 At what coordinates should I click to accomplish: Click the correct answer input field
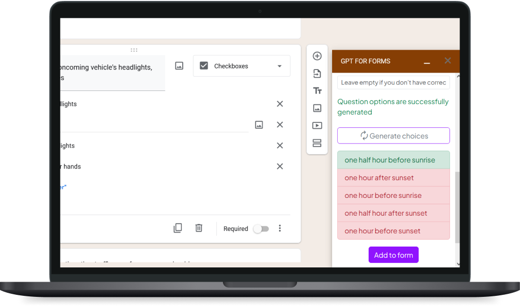(394, 83)
